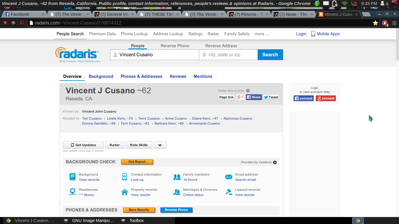Viewport: 399px width, 224px height.
Task: Open the Phones & Addresses profile tab
Action: click(141, 76)
